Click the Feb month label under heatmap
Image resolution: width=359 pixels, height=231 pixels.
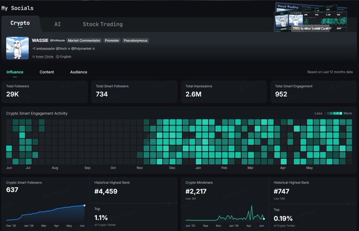point(224,168)
